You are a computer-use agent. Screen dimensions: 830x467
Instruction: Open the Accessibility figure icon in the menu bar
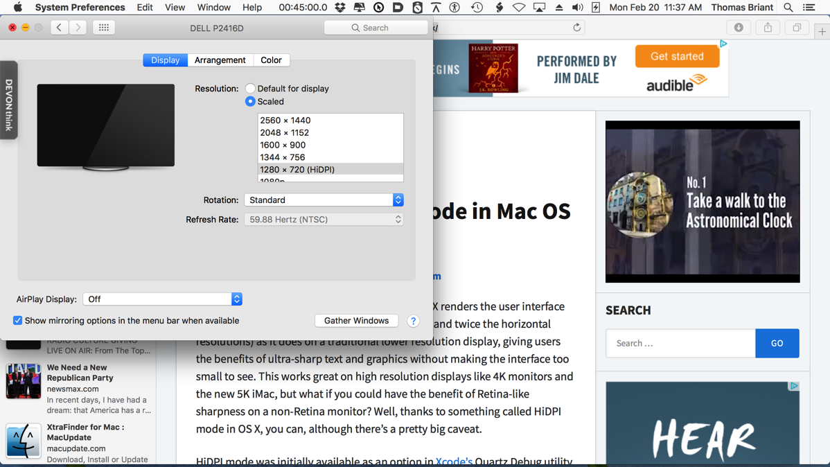click(454, 8)
